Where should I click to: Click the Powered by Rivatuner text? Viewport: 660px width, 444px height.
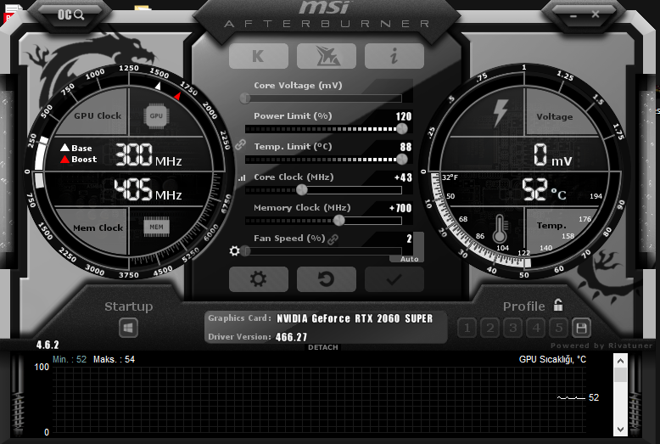(601, 346)
